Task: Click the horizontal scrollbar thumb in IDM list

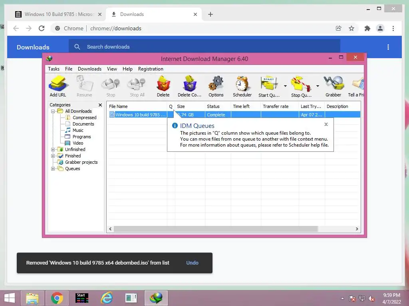Action: coord(216,229)
